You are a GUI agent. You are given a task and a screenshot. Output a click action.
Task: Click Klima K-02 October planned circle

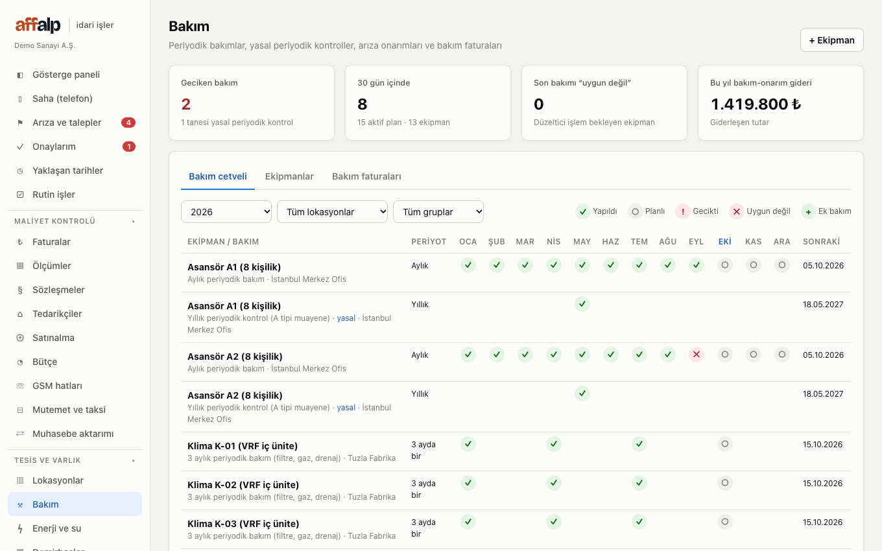pos(725,483)
